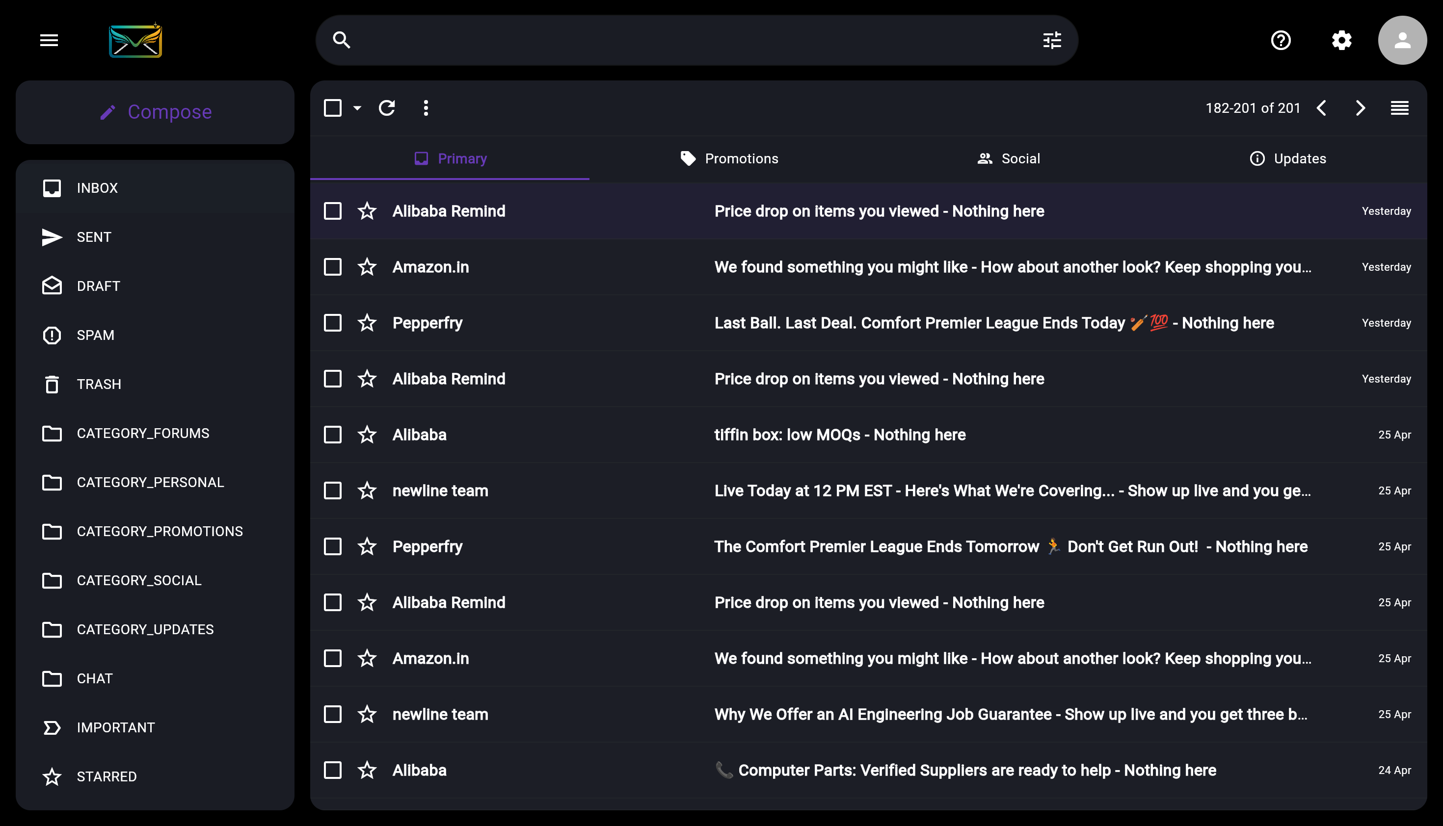Open the account profile avatar

pyautogui.click(x=1402, y=40)
